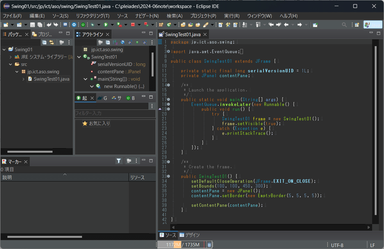Click the 説明 column header in Markers
The width and height of the screenshot is (384, 249).
[x=64, y=177]
